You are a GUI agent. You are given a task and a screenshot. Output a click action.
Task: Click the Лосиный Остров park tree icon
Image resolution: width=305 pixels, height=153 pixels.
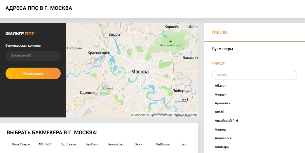[x=171, y=41]
